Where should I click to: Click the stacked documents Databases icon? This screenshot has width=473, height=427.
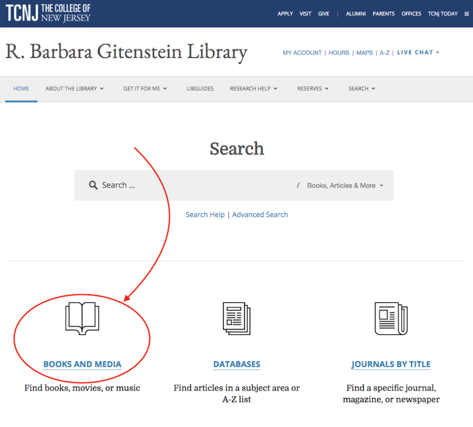tap(237, 319)
